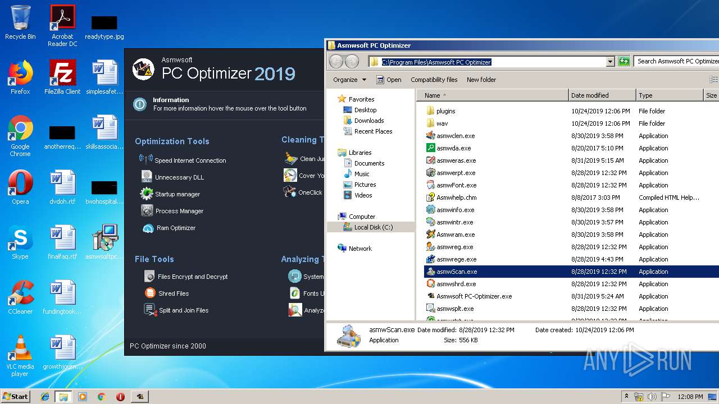This screenshot has height=404, width=719.
Task: Open the Fonts tool icon
Action: coord(295,293)
